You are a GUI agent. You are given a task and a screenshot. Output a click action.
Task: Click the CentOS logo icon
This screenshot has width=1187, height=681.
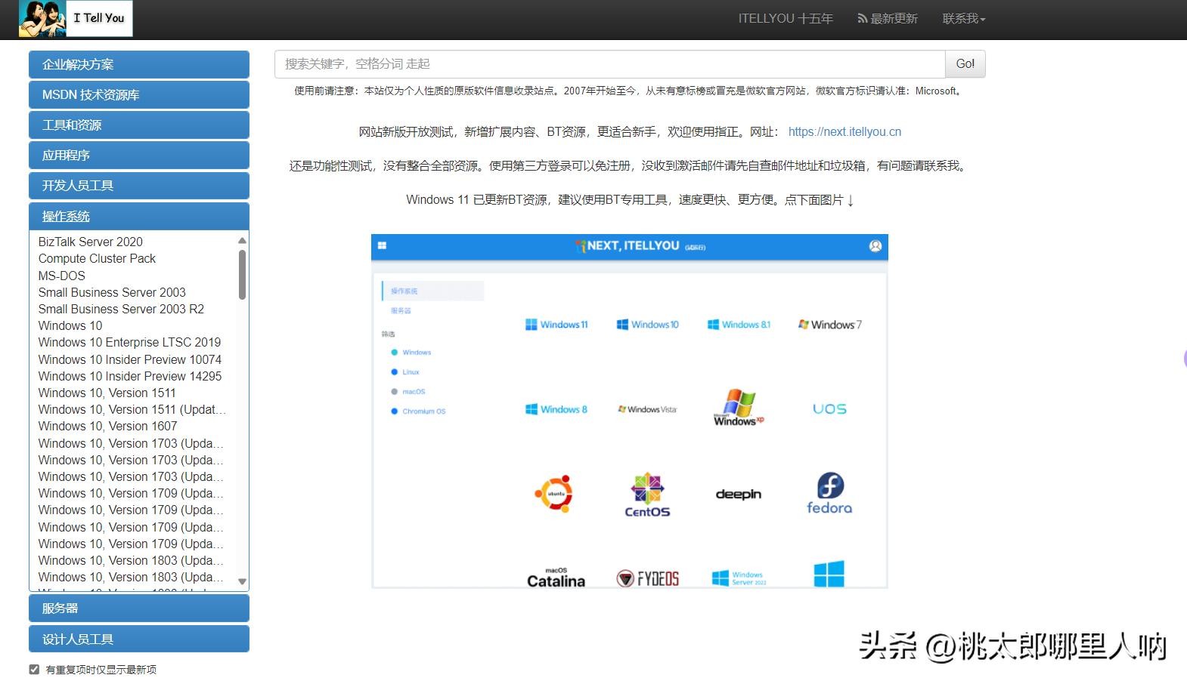pos(647,495)
